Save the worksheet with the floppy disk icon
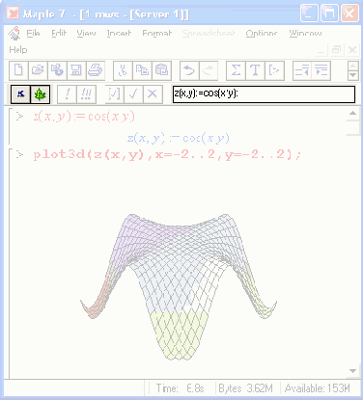 pos(76,70)
